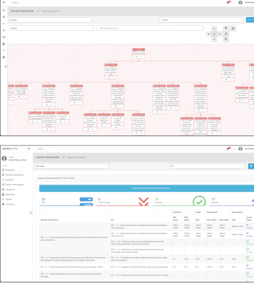Select Komitmen icon in collapsed sidebar
The image size is (254, 283).
coord(4,23)
